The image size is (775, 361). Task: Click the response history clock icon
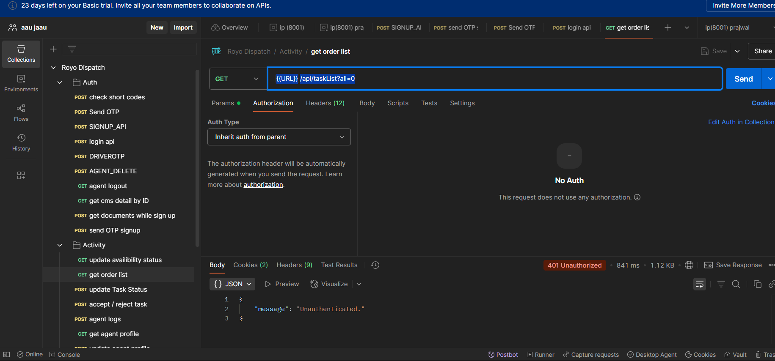[375, 265]
